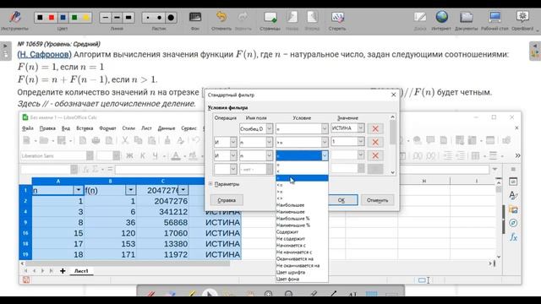This screenshot has height=304, width=541.
Task: Open the Фон background options
Action: tap(195, 17)
